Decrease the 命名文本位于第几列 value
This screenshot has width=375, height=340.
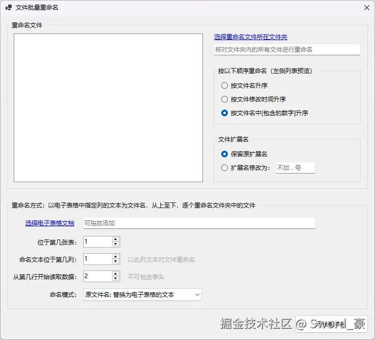(116, 261)
